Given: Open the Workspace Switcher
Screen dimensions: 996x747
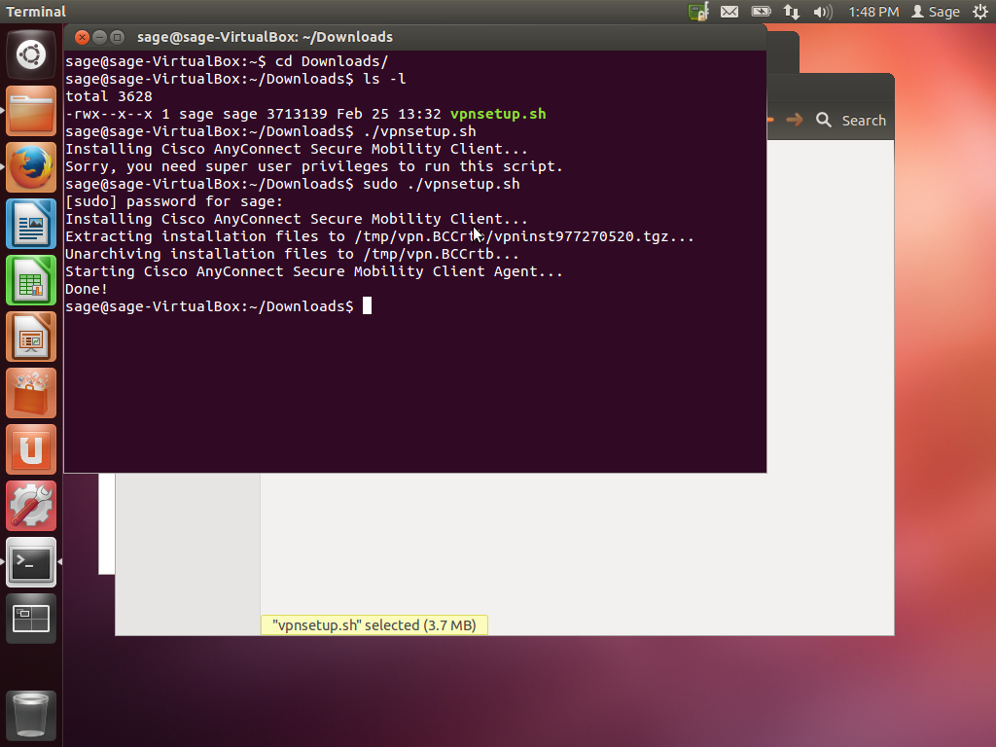Looking at the screenshot, I should coord(31,619).
